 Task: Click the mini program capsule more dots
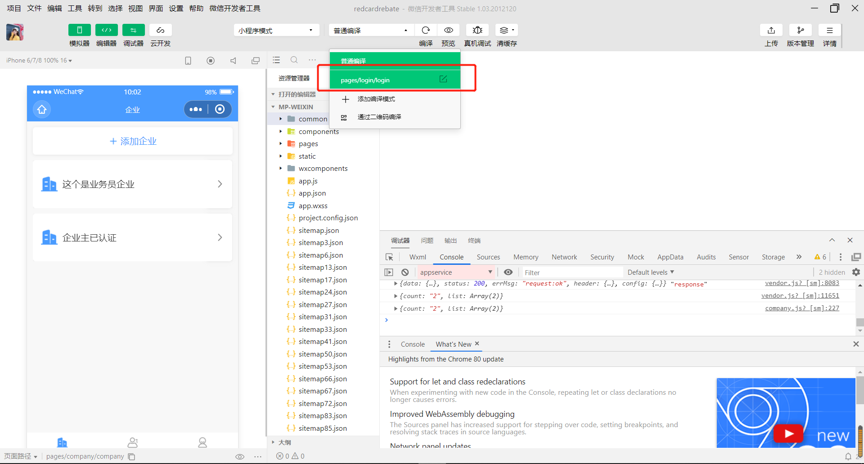point(196,109)
